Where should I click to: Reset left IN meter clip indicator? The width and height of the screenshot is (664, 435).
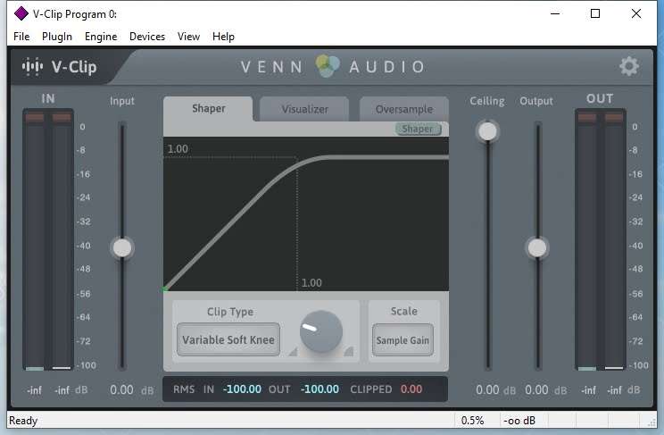[x=35, y=117]
